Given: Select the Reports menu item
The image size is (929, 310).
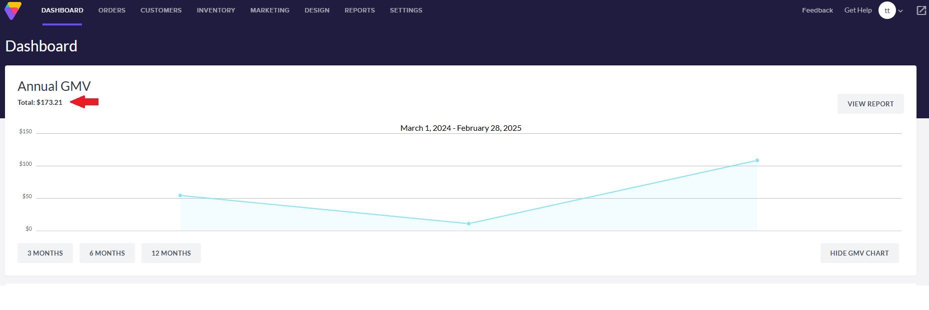Looking at the screenshot, I should click(x=359, y=10).
